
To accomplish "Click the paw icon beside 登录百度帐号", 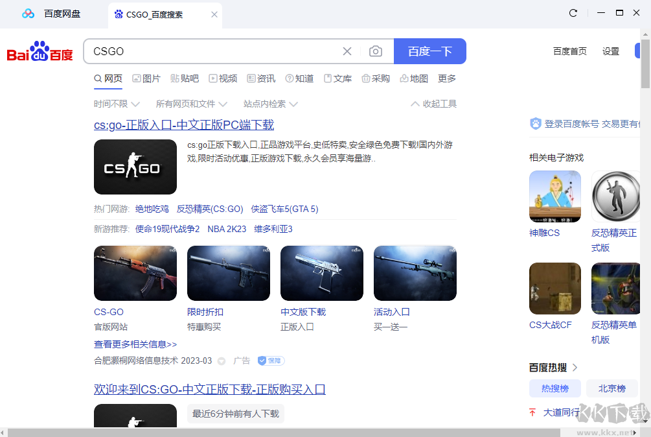I will click(536, 123).
